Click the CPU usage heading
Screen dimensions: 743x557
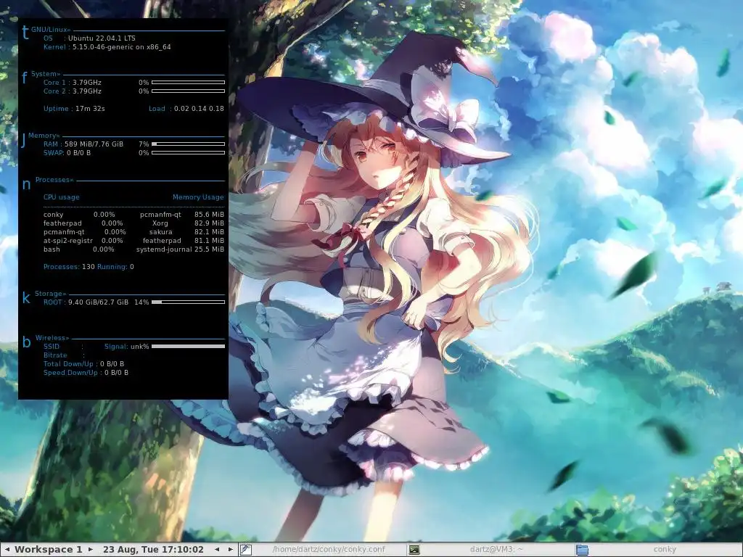click(x=62, y=197)
